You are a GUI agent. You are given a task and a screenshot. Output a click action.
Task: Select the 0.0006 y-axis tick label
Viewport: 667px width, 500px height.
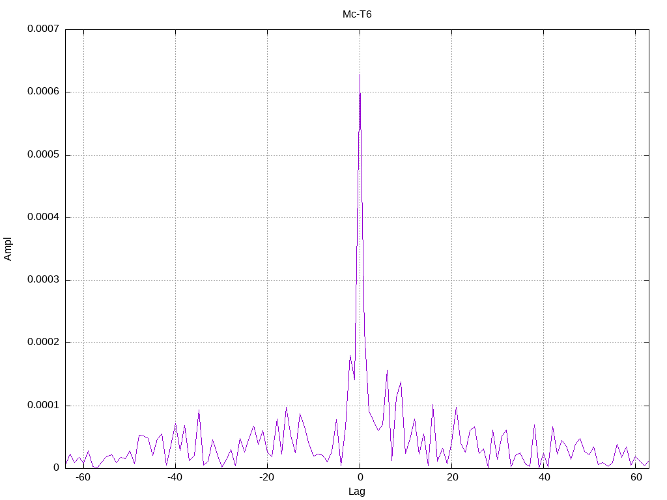pos(44,91)
